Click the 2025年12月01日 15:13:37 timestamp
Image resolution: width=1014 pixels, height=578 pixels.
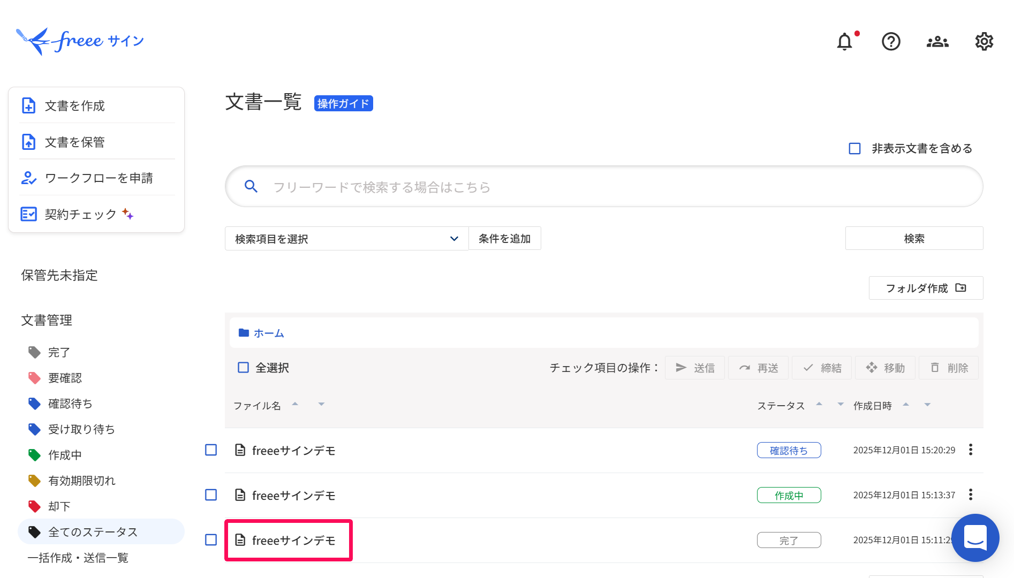coord(904,495)
